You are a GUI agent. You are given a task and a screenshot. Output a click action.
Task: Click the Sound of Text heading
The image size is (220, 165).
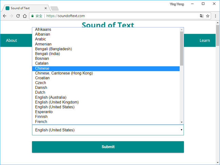point(108,25)
